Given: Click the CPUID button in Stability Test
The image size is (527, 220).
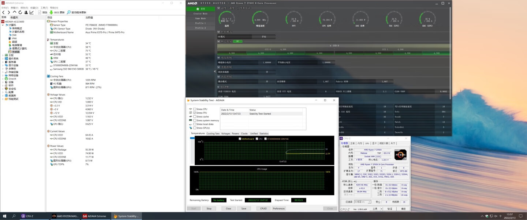Looking at the screenshot, I should point(263,209).
